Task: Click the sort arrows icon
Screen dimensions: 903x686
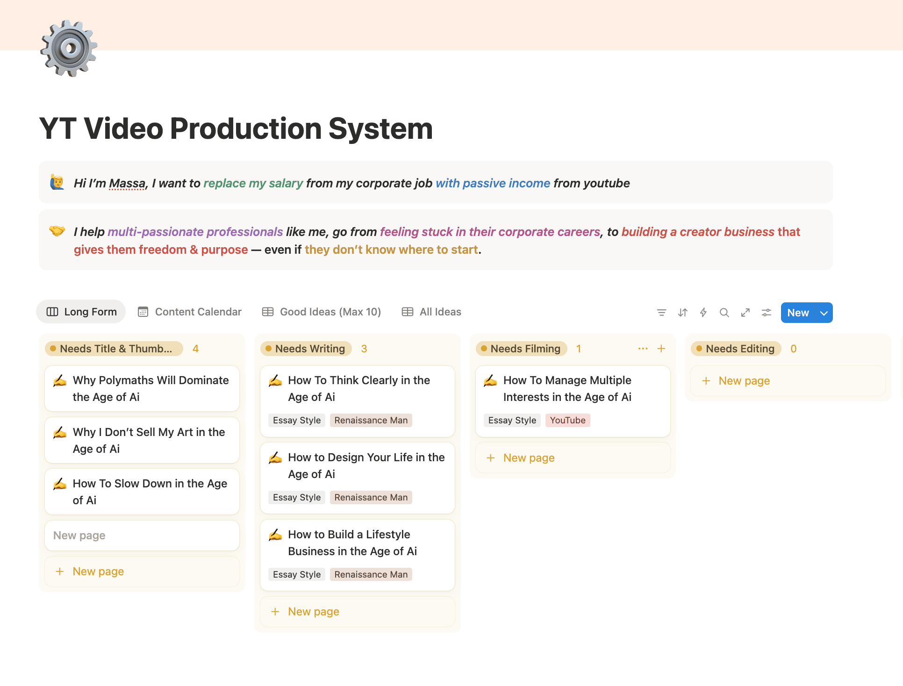Action: click(x=682, y=313)
